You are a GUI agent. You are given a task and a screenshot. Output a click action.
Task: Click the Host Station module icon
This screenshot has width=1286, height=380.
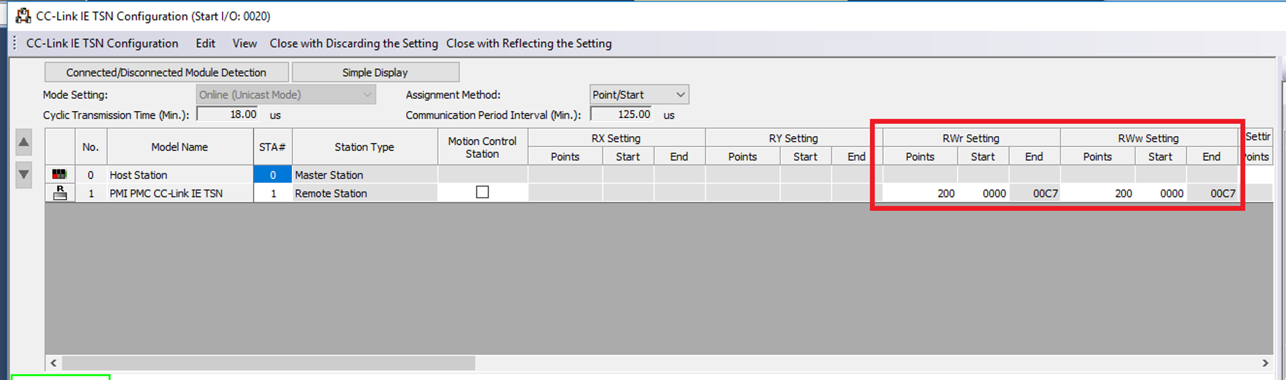pyautogui.click(x=59, y=174)
